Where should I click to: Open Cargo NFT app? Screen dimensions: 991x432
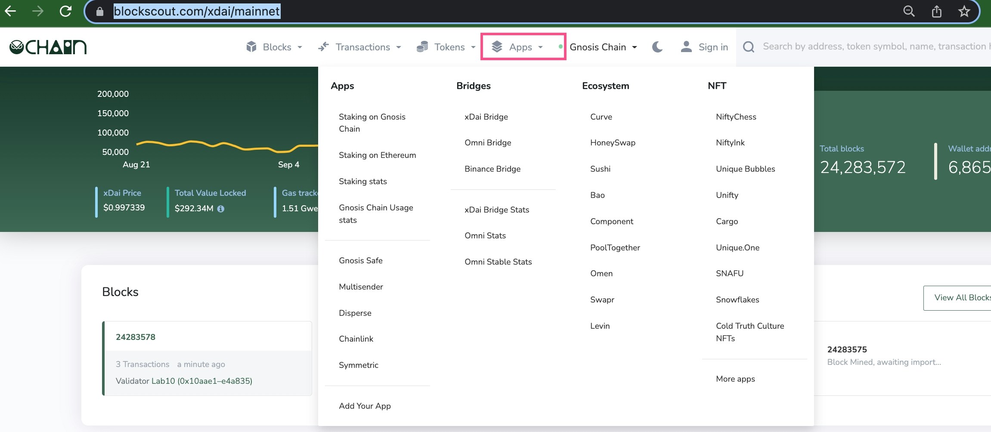[727, 221]
